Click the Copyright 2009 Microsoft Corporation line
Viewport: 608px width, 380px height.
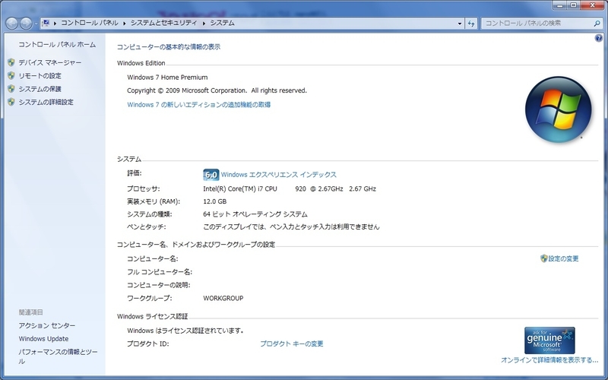pyautogui.click(x=217, y=90)
